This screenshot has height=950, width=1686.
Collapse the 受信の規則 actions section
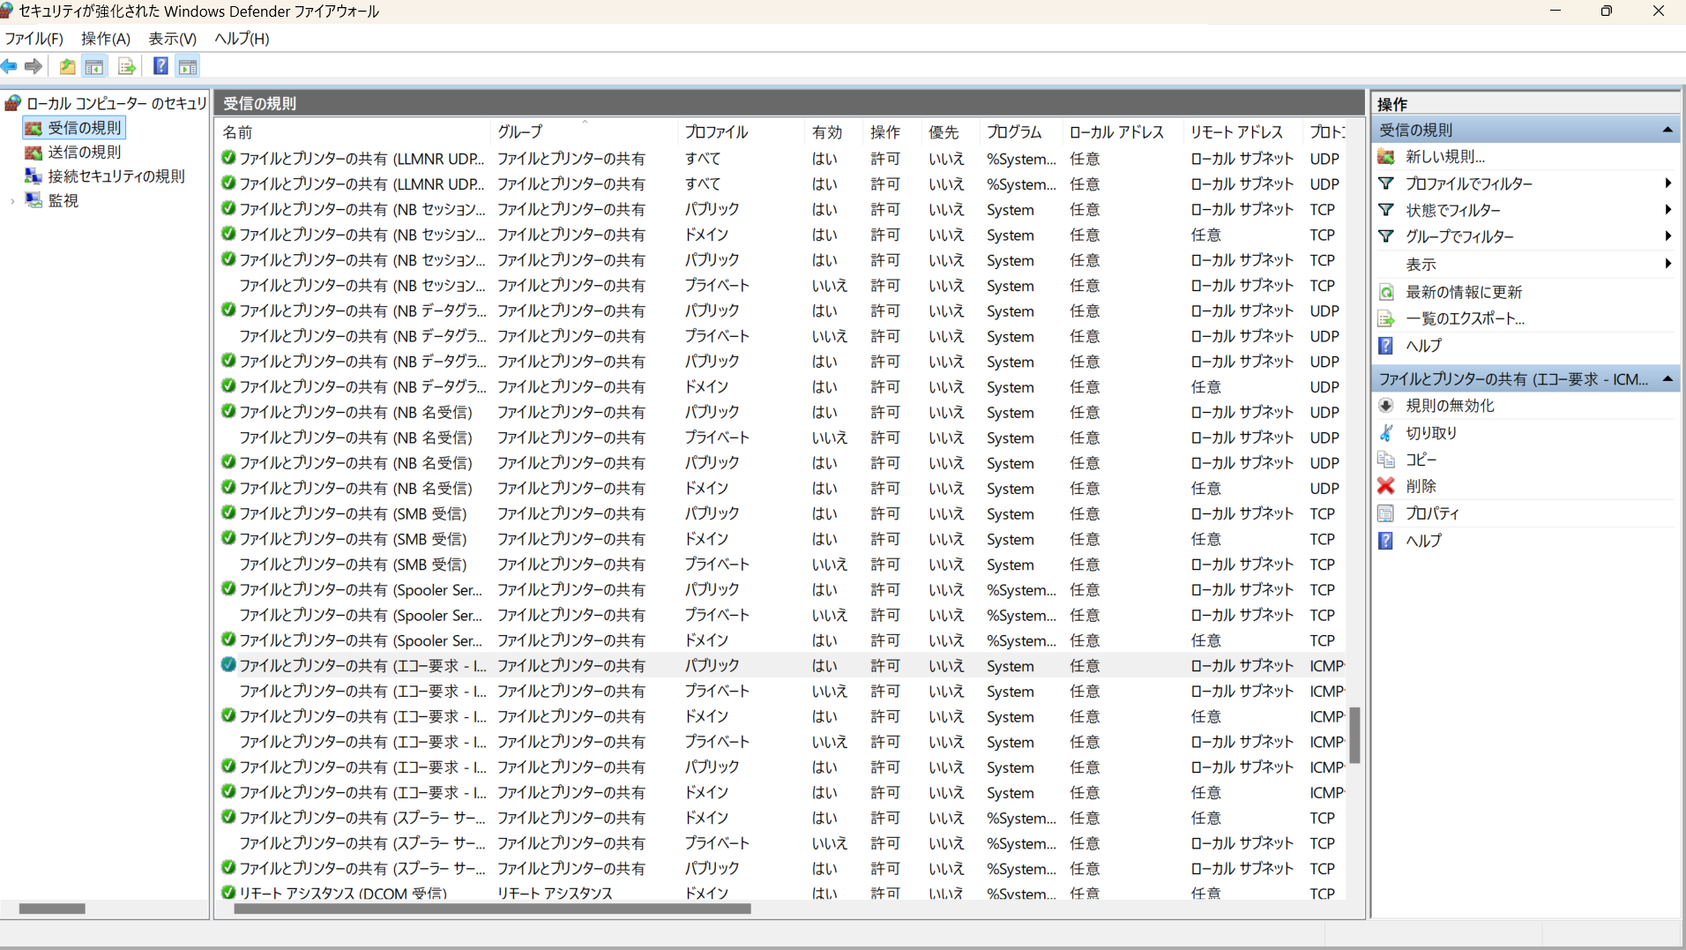[1667, 130]
